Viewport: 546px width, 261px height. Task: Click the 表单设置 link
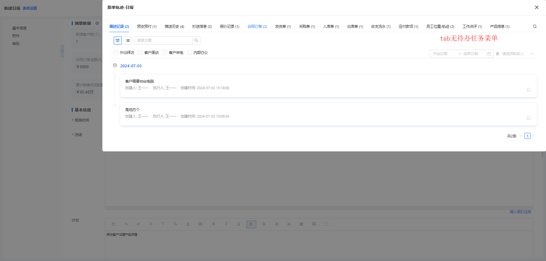point(30,9)
